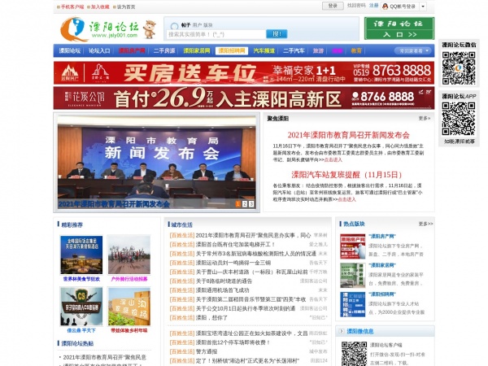This screenshot has height=366, width=488.
Task: Click the 登录 button
Action: (x=333, y=6)
